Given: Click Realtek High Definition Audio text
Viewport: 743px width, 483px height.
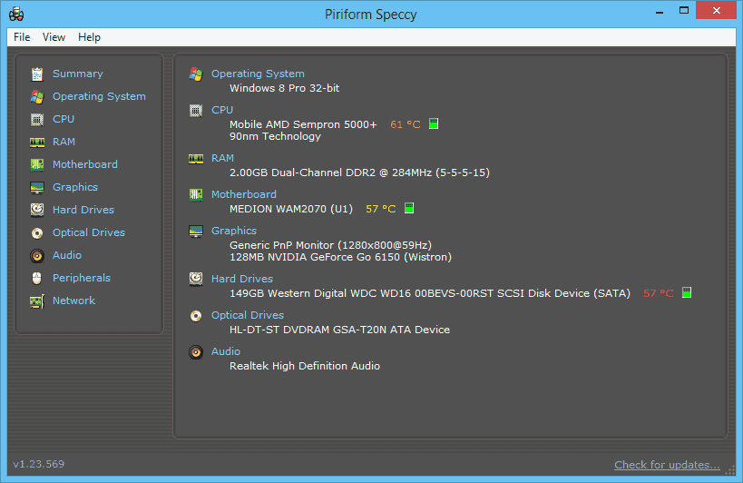Looking at the screenshot, I should click(x=305, y=366).
